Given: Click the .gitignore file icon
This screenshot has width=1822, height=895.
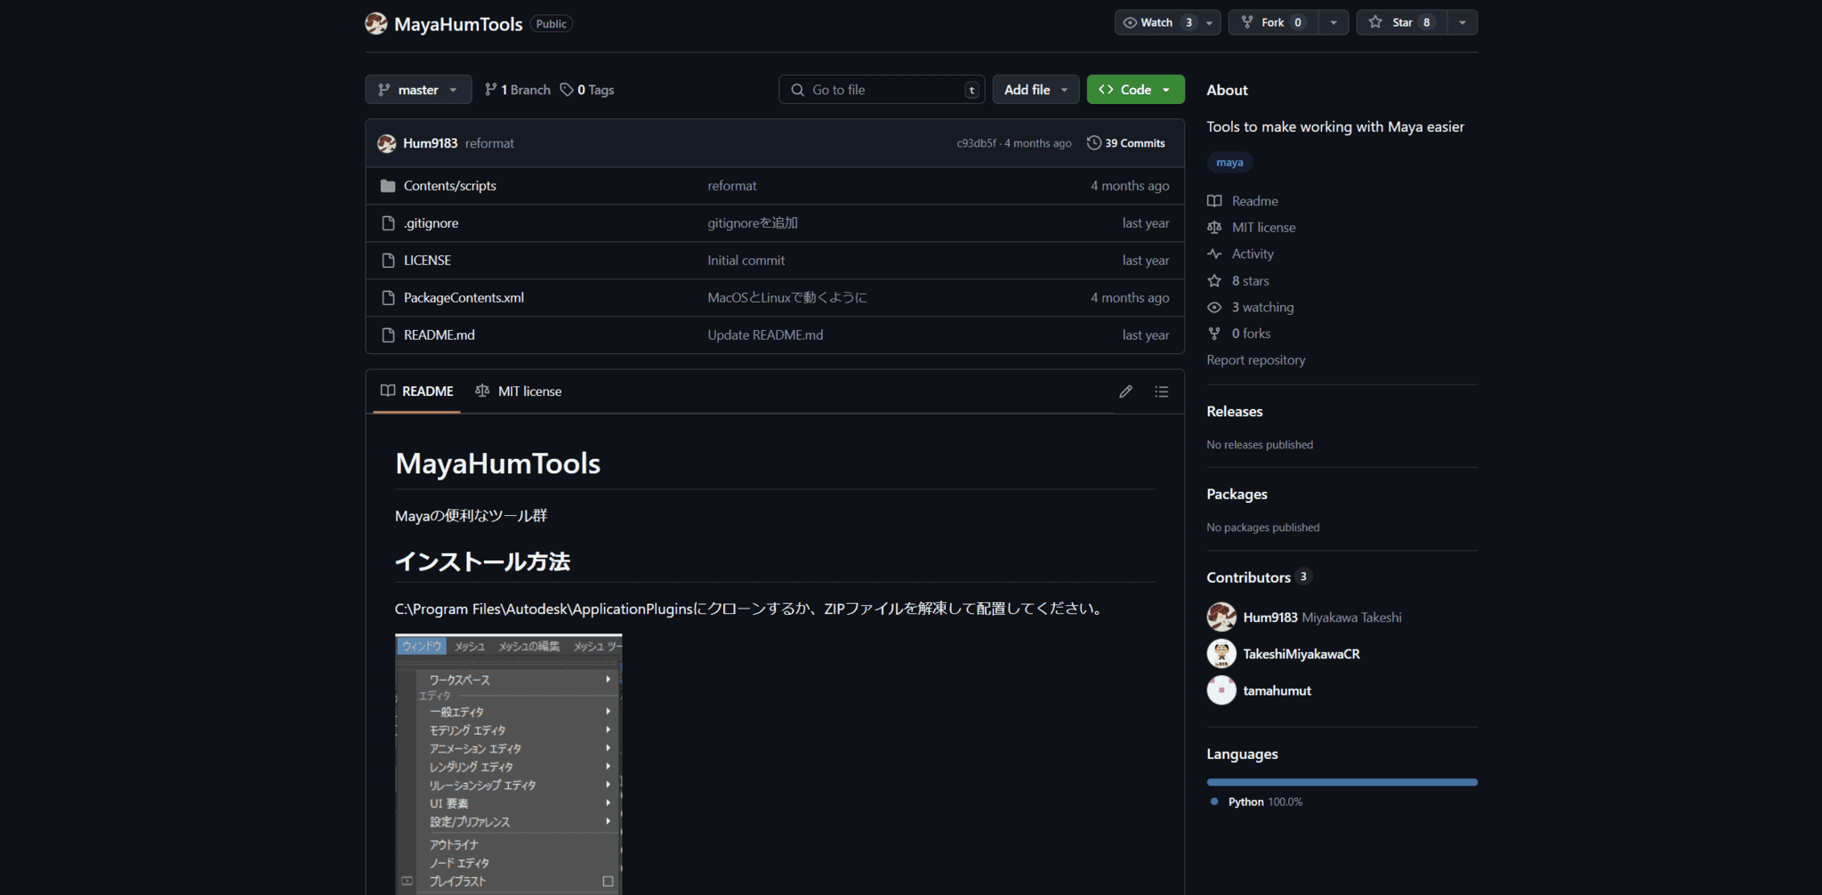Looking at the screenshot, I should (388, 223).
